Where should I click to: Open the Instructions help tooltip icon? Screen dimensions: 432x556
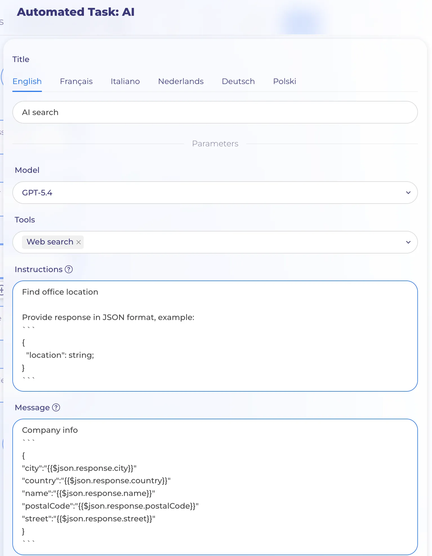[x=69, y=269]
